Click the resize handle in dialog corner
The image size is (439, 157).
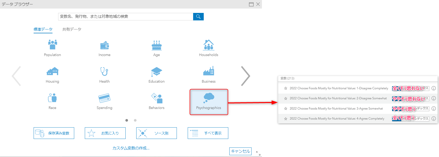(258, 153)
